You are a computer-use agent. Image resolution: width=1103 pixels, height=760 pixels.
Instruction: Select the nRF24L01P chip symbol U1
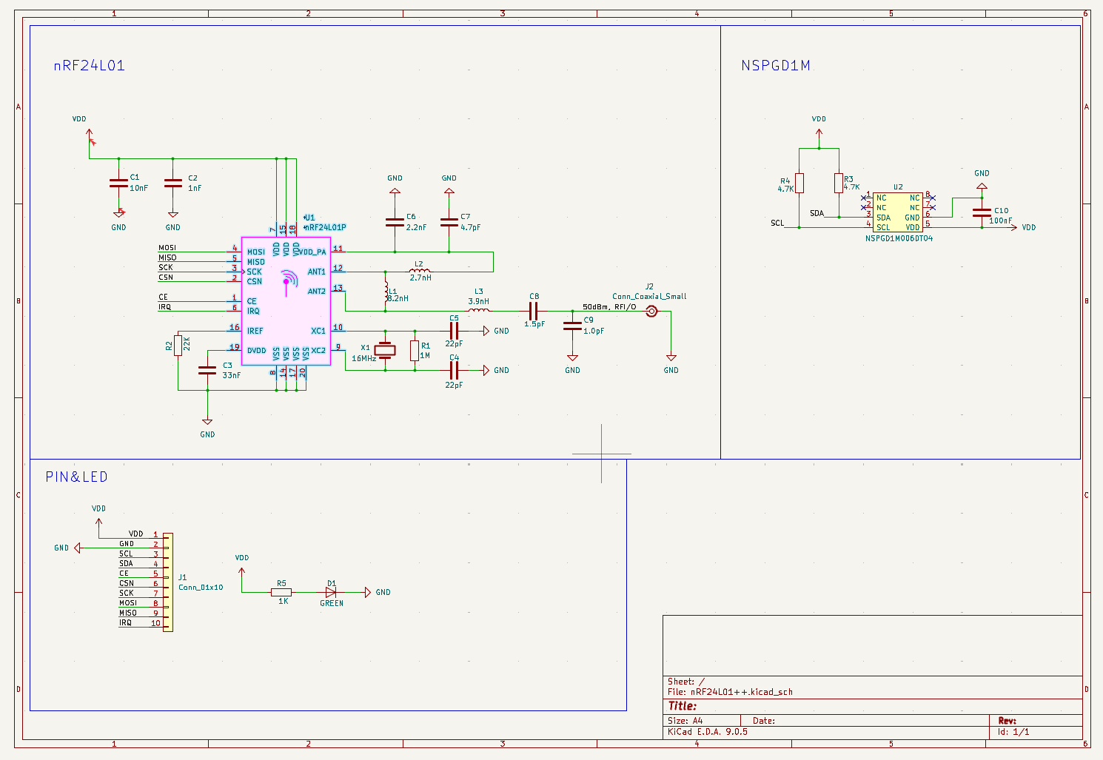pos(286,300)
